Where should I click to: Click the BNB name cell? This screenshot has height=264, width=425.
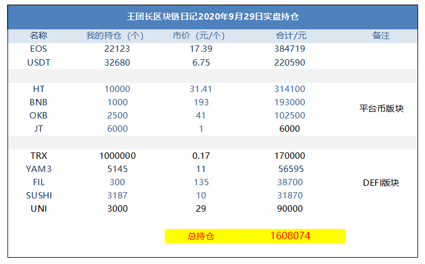(39, 102)
